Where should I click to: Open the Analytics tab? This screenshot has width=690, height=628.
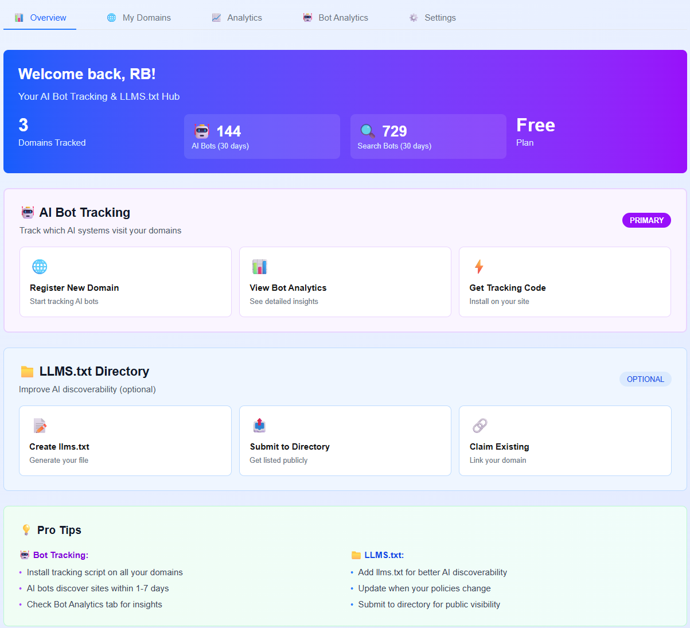tap(237, 18)
